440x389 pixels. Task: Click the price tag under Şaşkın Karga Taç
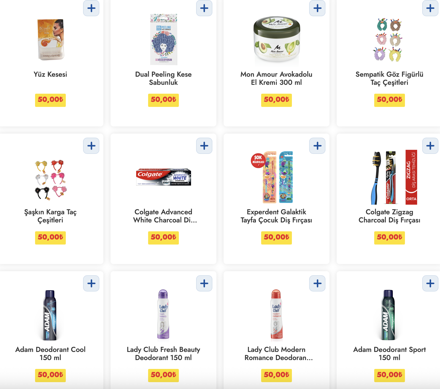click(x=50, y=238)
